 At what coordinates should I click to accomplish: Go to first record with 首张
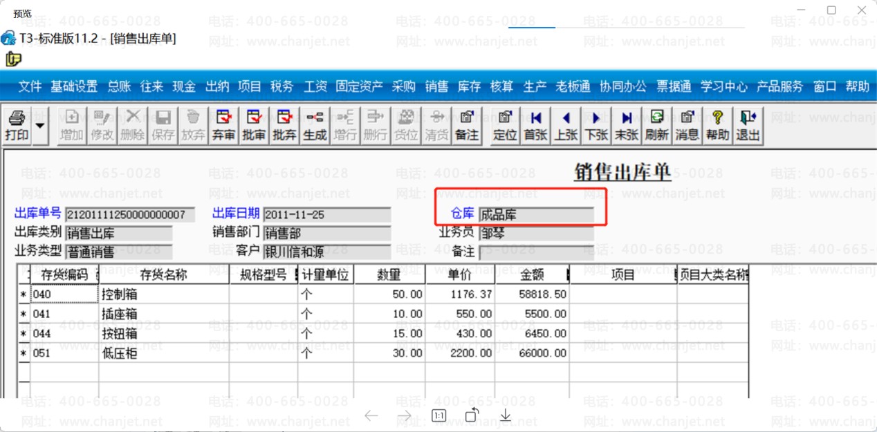tap(535, 126)
